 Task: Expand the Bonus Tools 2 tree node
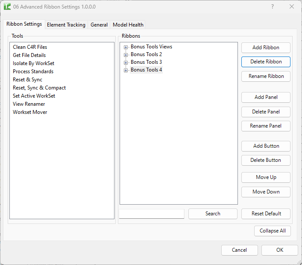pos(126,55)
